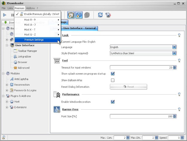Open the Host A - J submenu

click(x=38, y=25)
